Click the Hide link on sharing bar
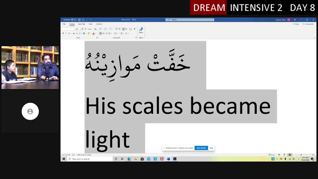 click(211, 148)
